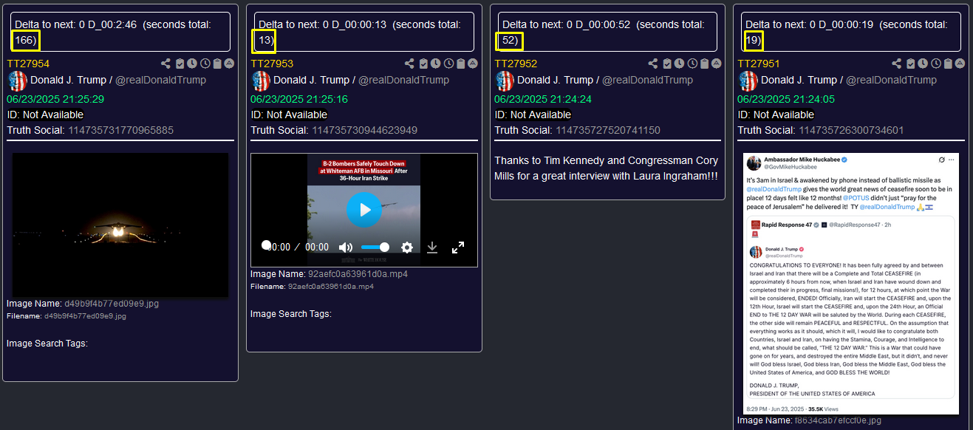This screenshot has height=430, width=973.
Task: Click the Trump avatar on post TT27951
Action: click(748, 81)
